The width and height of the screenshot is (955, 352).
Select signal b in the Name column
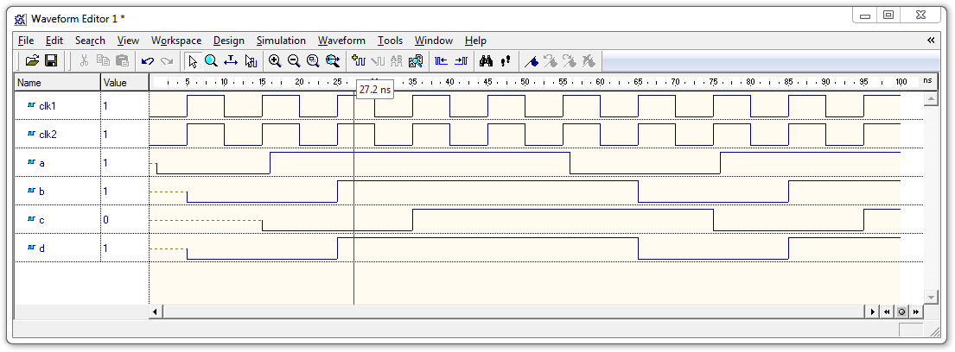(x=42, y=191)
